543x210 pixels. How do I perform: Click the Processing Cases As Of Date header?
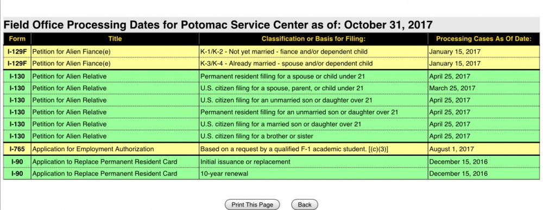pos(484,39)
